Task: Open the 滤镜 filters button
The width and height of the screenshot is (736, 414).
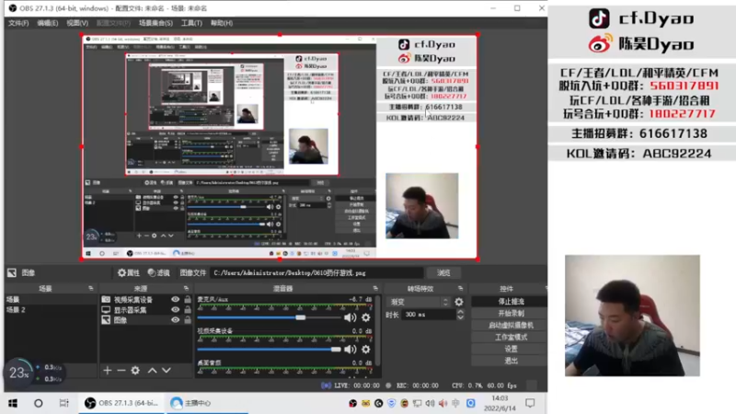Action: pyautogui.click(x=158, y=272)
